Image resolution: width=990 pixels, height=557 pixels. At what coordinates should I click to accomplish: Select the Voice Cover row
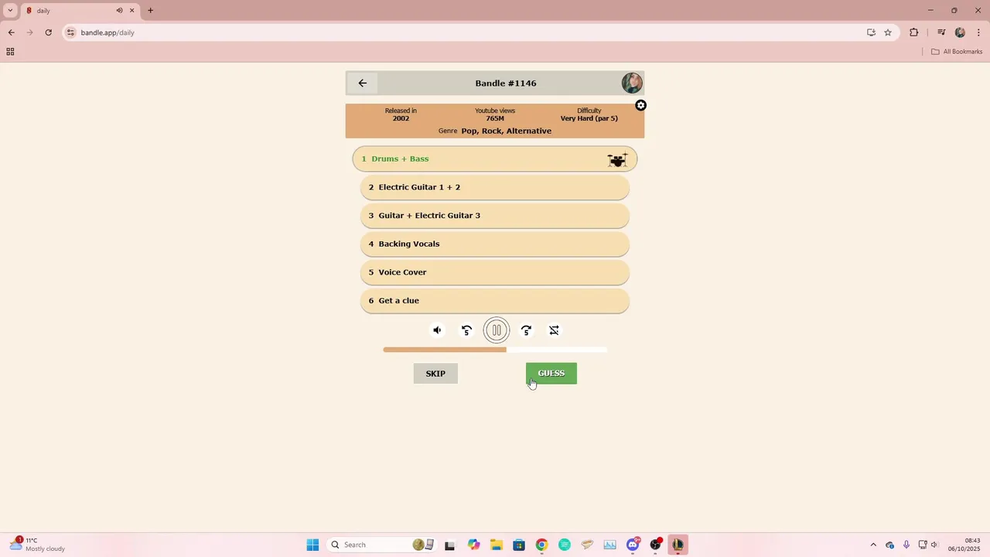click(x=495, y=272)
